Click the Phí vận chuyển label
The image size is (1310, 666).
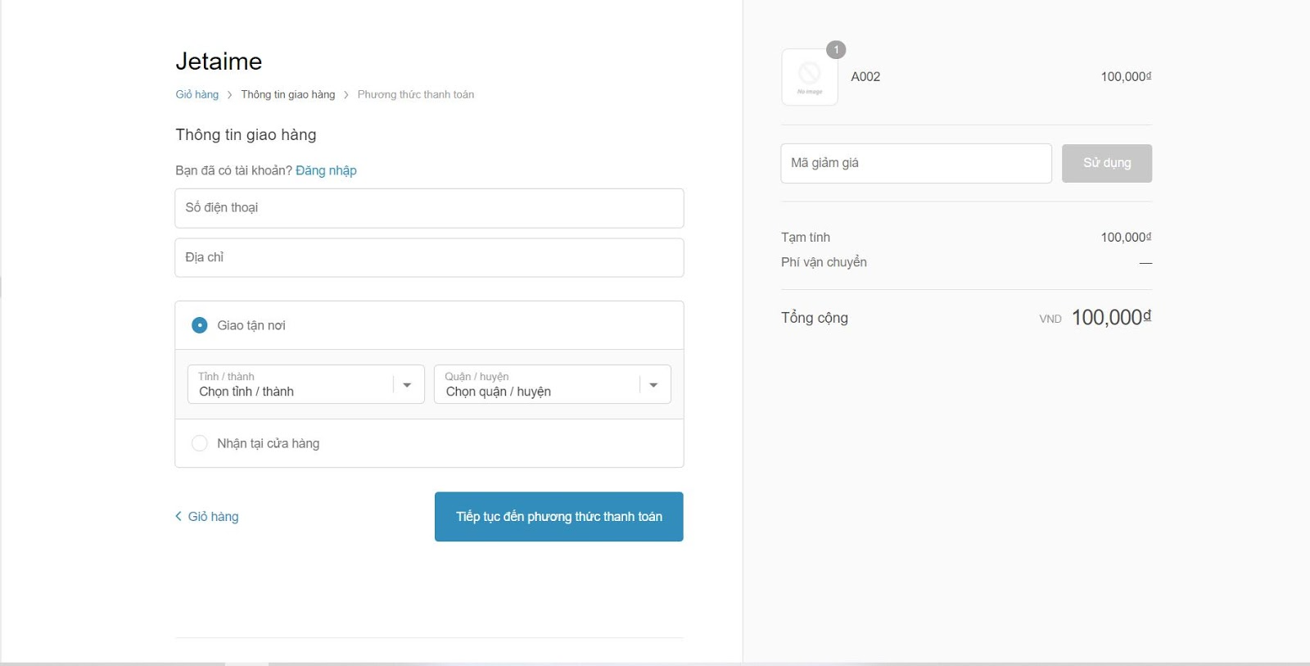click(x=824, y=262)
